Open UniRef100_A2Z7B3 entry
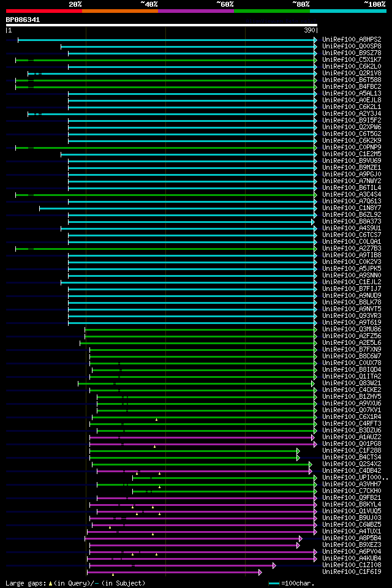 click(x=352, y=249)
